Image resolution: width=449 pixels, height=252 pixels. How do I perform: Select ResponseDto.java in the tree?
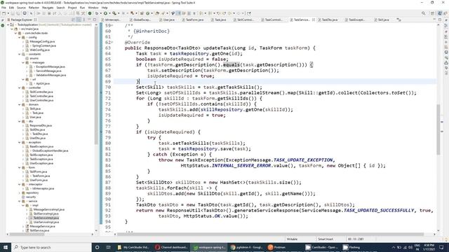(41, 125)
